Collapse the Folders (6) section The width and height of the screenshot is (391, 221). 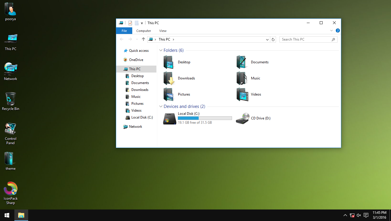[161, 50]
